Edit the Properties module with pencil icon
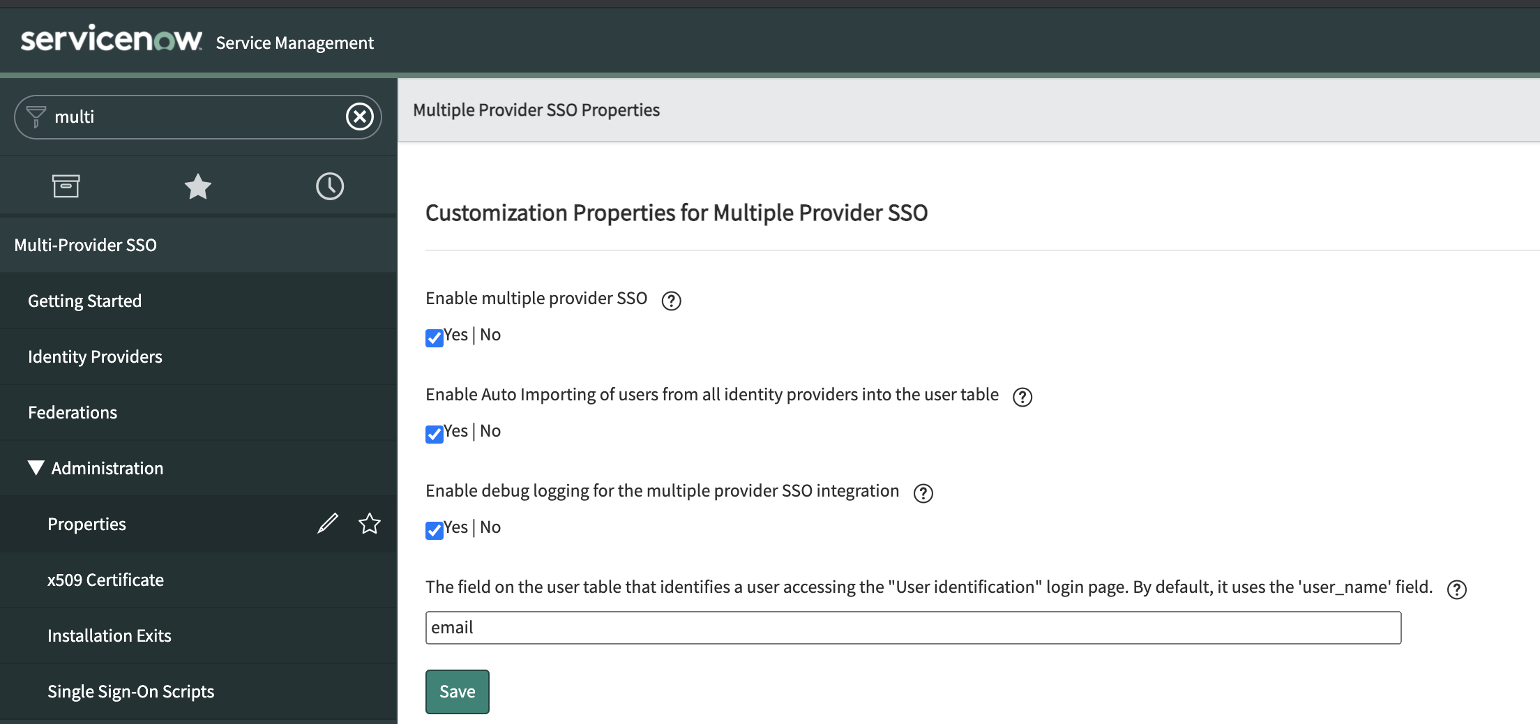1540x724 pixels. tap(327, 523)
